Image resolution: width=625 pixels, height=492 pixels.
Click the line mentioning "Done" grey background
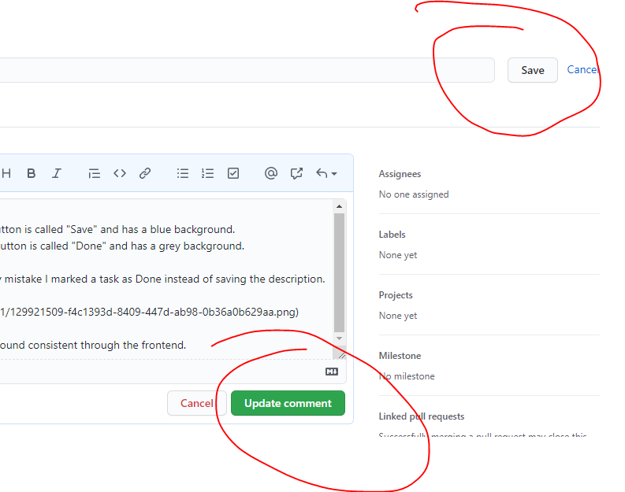(x=121, y=246)
